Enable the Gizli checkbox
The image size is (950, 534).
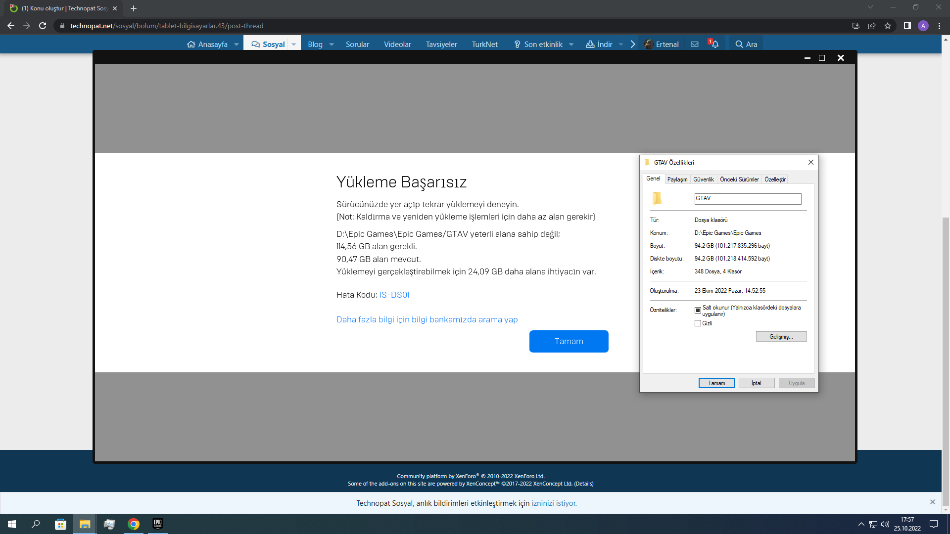[x=698, y=323]
